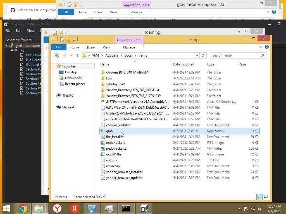Click the Search Temp input field
Viewport: 286px width, 214px height.
click(x=238, y=55)
